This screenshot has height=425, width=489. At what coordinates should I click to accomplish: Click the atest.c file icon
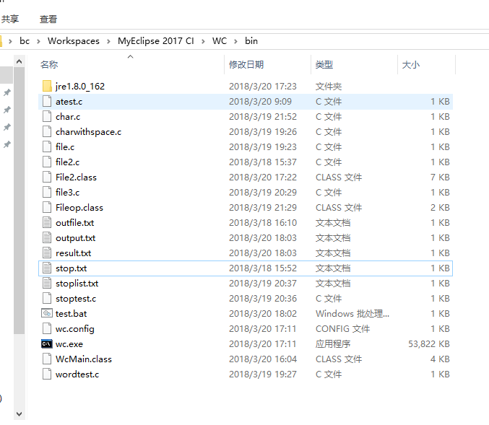pyautogui.click(x=47, y=102)
